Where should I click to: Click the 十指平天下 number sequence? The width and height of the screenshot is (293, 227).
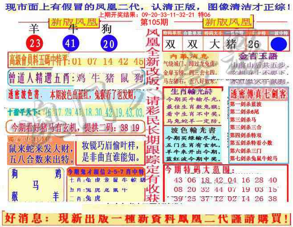[76, 113]
